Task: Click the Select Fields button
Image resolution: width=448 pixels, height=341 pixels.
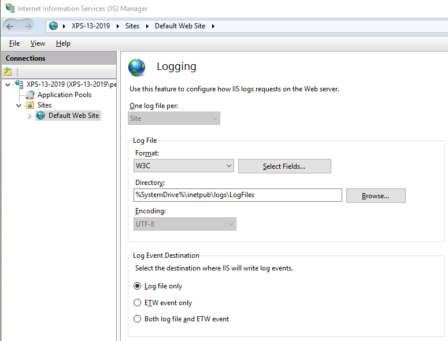Action: coord(284,166)
